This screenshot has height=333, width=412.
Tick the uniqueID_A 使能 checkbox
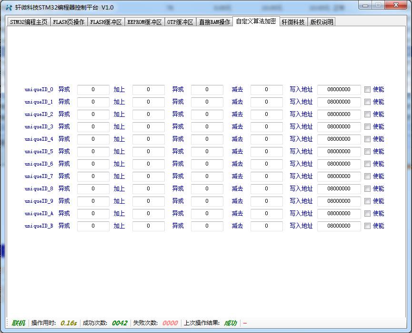coord(367,213)
